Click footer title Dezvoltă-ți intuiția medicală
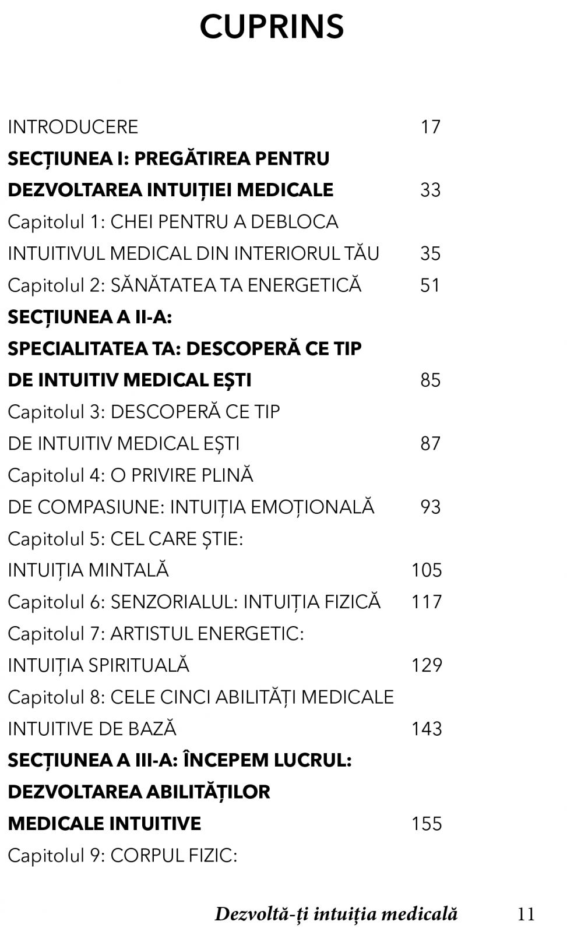 (x=336, y=914)
